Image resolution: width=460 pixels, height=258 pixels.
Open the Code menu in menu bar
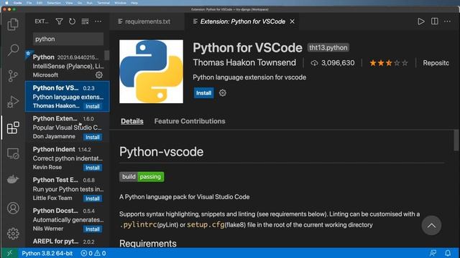coord(17,3)
